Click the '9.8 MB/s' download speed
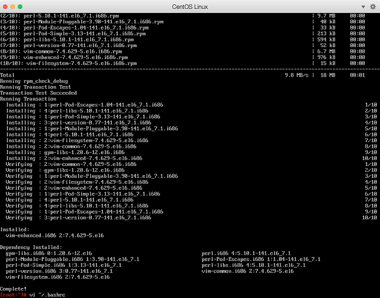Screen dimensions: 380x298 [x=297, y=75]
